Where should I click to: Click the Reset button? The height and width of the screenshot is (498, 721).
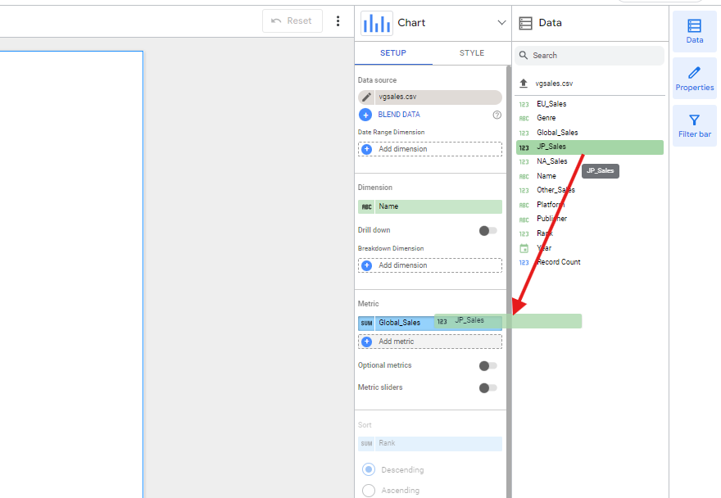click(x=292, y=21)
